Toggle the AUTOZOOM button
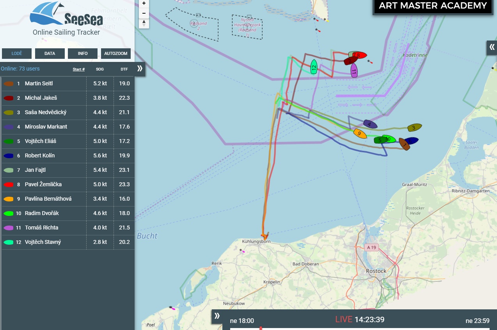 click(x=116, y=54)
